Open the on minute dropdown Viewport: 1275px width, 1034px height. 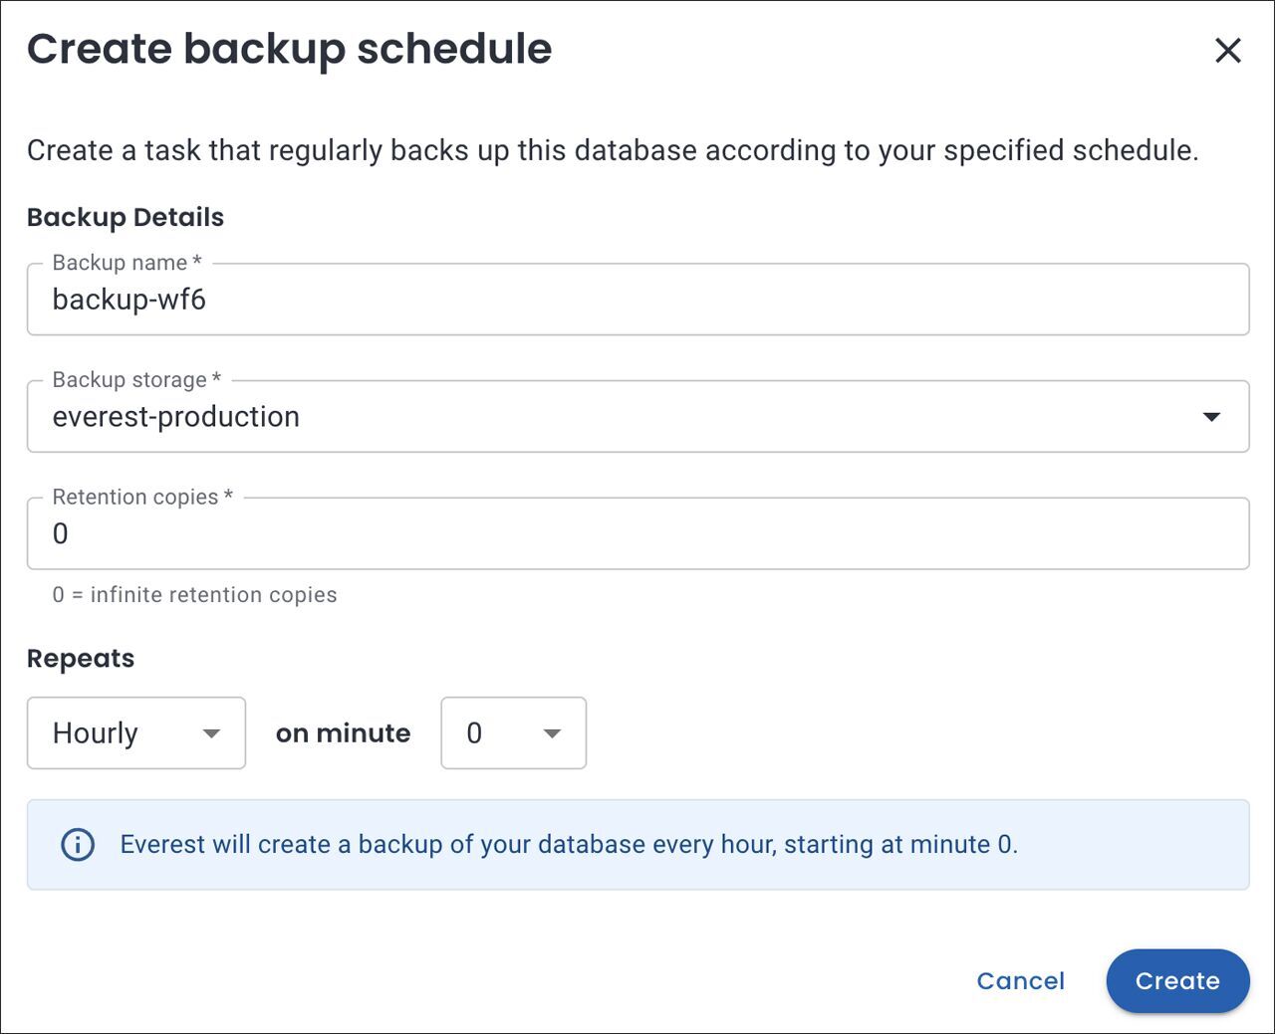[x=513, y=733]
